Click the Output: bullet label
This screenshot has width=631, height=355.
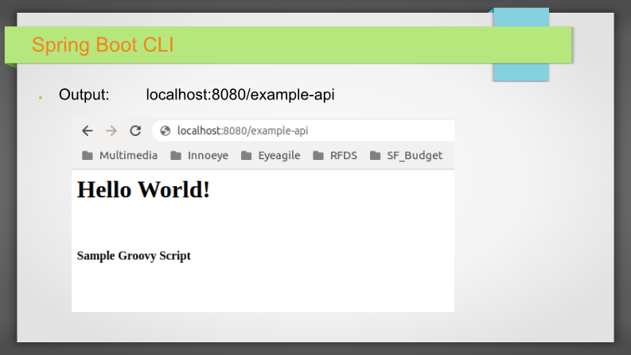[84, 95]
